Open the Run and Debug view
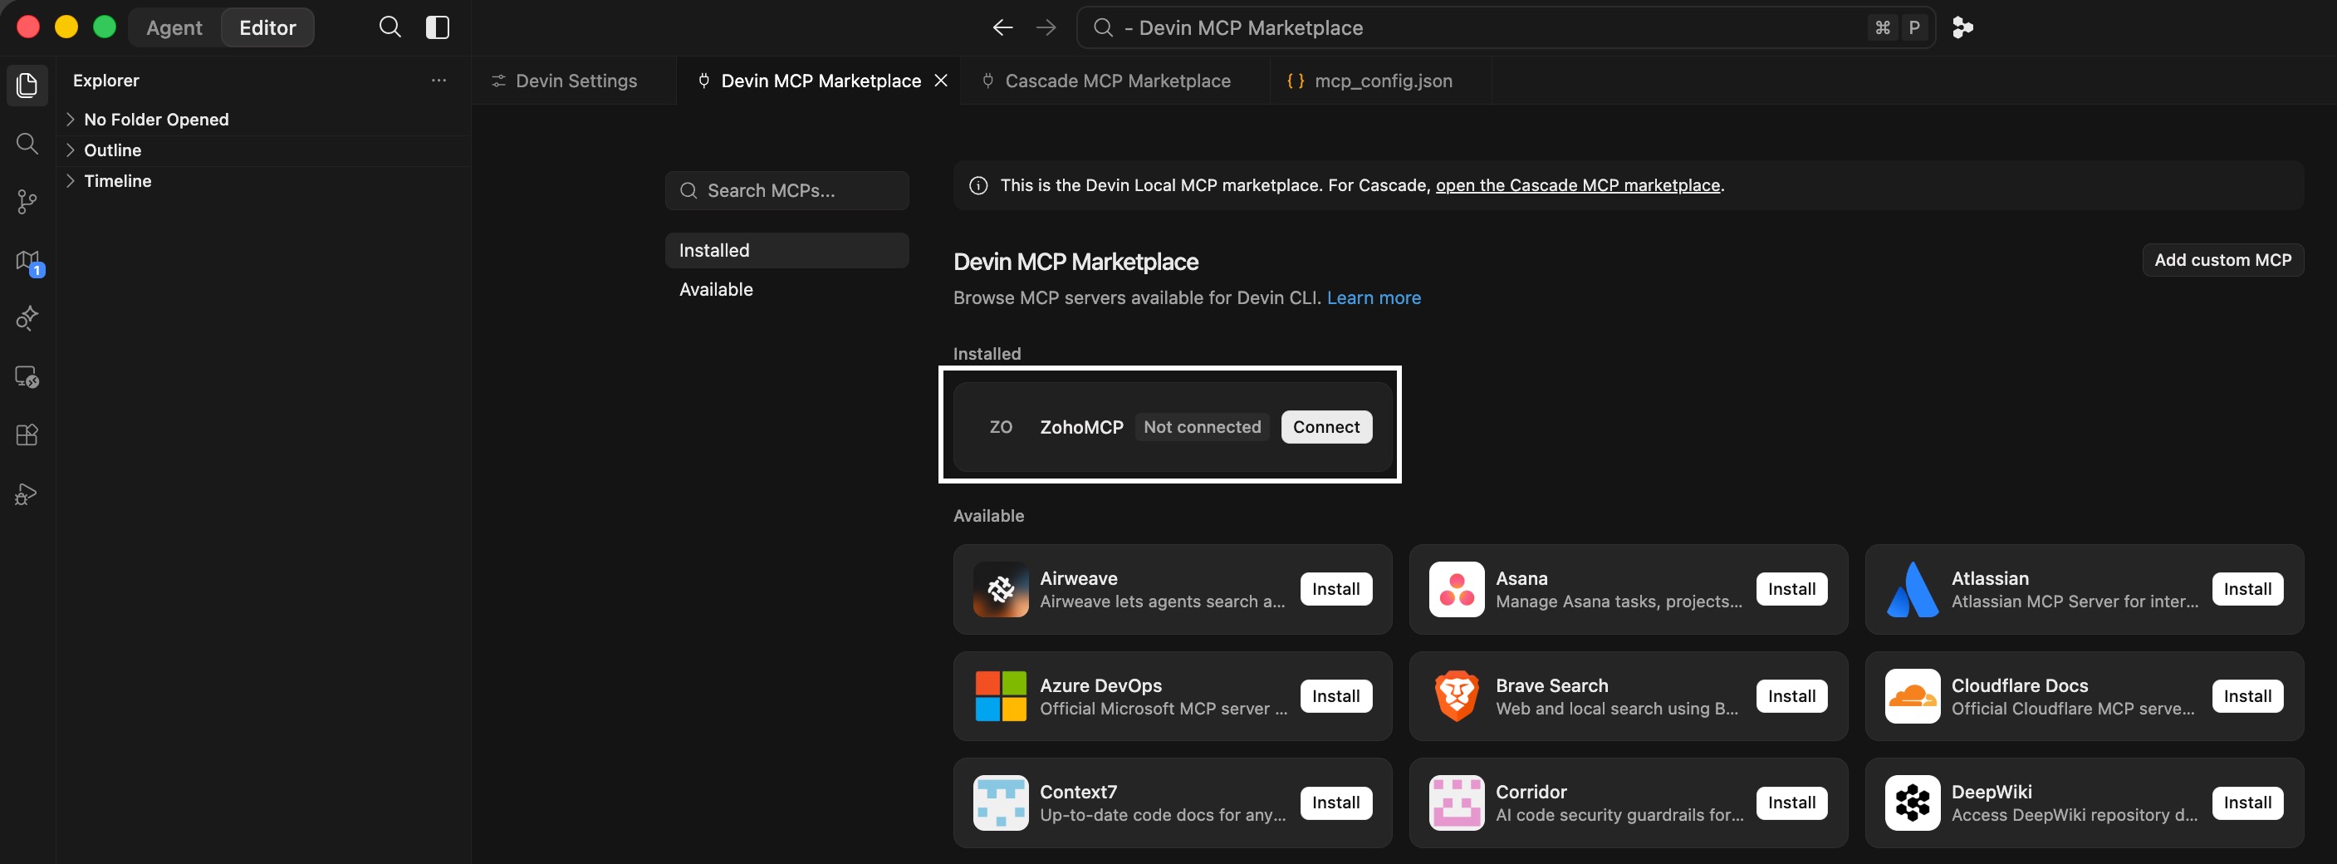Screen dimensions: 2337x864 tap(27, 493)
